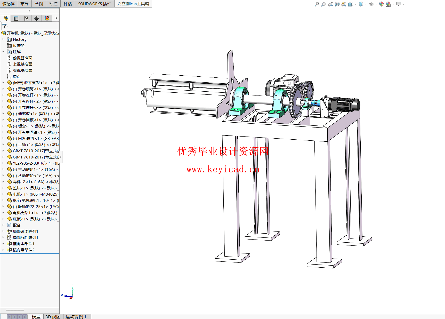Click the Hide/Show Items eye icon

point(371,4)
